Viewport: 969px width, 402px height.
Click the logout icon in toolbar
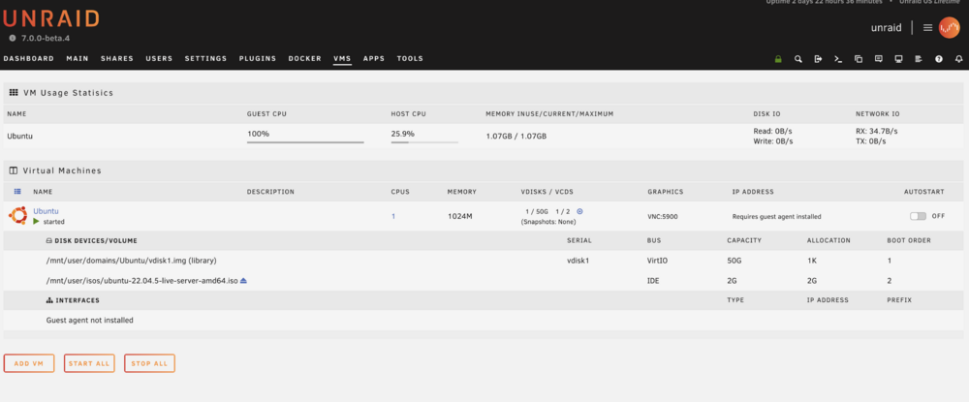click(x=818, y=59)
